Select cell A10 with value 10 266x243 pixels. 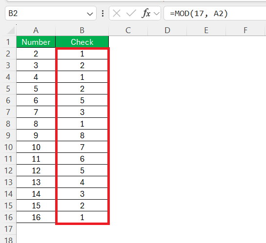(36, 147)
